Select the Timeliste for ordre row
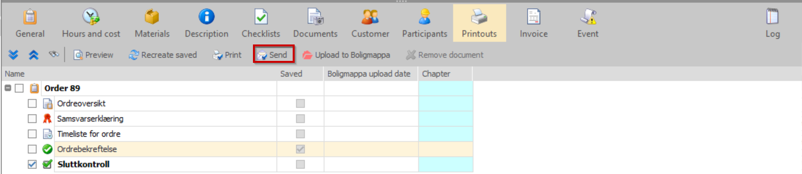This screenshot has width=802, height=174. 237,134
